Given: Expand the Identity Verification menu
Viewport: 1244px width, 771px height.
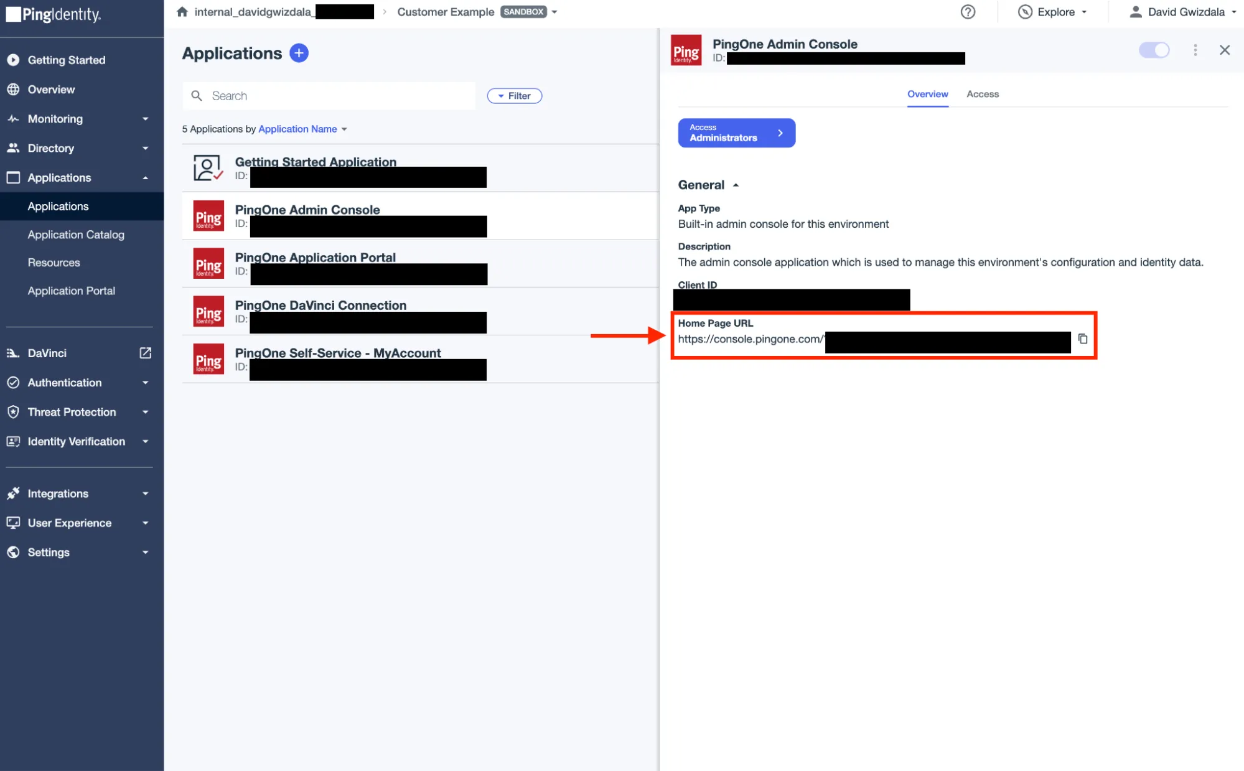Looking at the screenshot, I should [145, 441].
